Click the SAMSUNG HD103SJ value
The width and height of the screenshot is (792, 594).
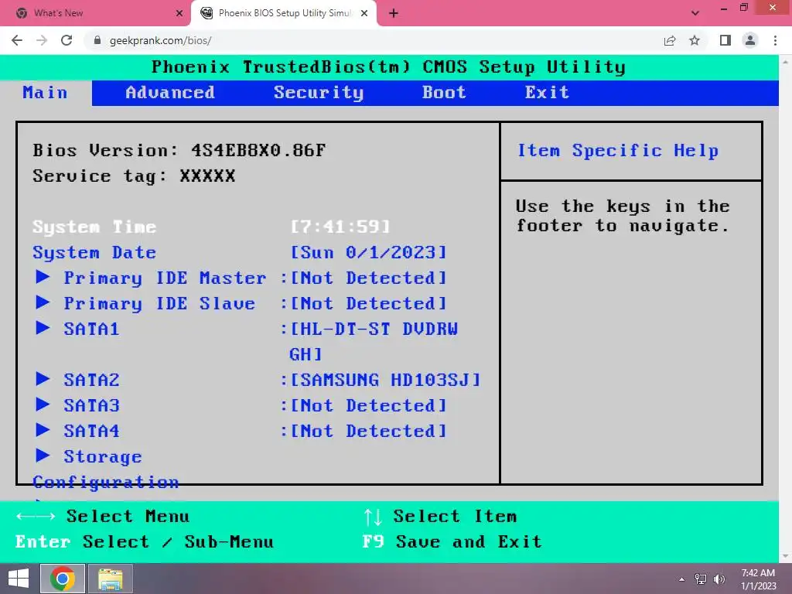tap(385, 380)
